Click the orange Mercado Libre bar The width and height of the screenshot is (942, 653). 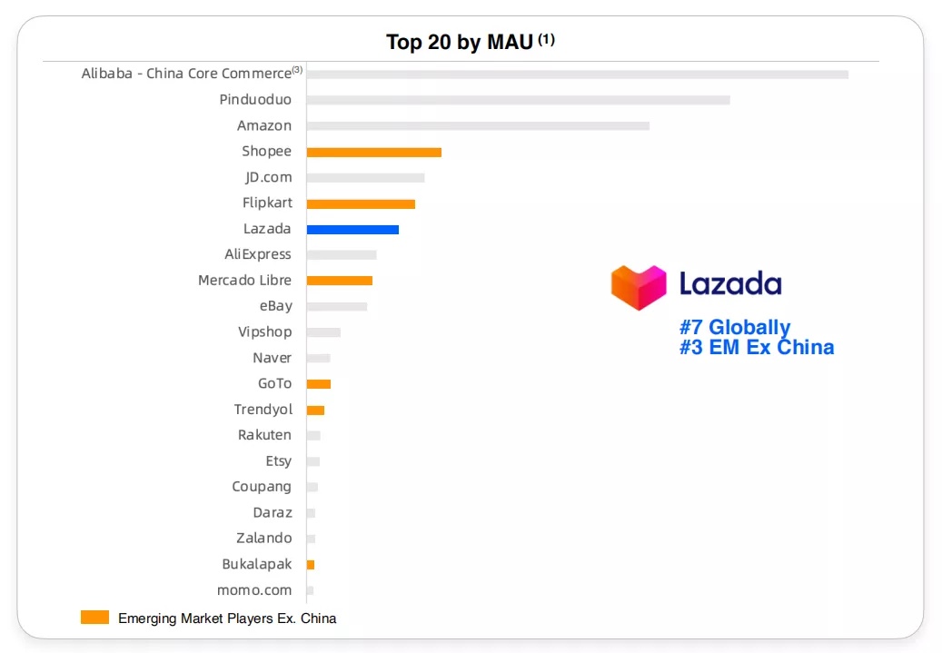(340, 281)
